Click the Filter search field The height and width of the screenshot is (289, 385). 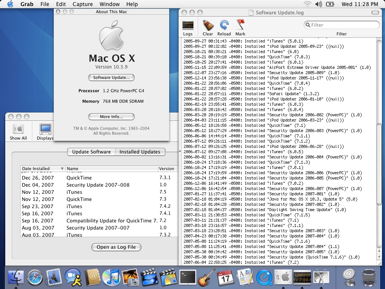[341, 25]
